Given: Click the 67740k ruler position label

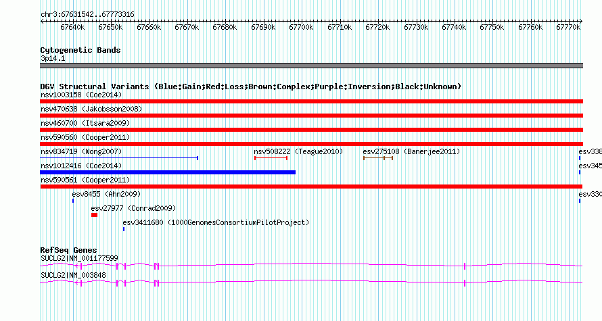Looking at the screenshot, I should click(x=454, y=27).
